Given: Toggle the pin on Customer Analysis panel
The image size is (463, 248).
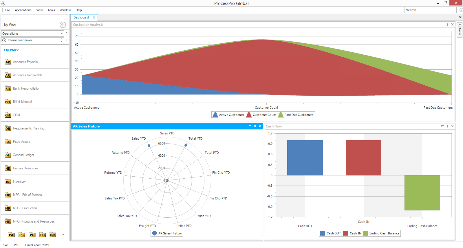Looking at the screenshot, I should [447, 25].
